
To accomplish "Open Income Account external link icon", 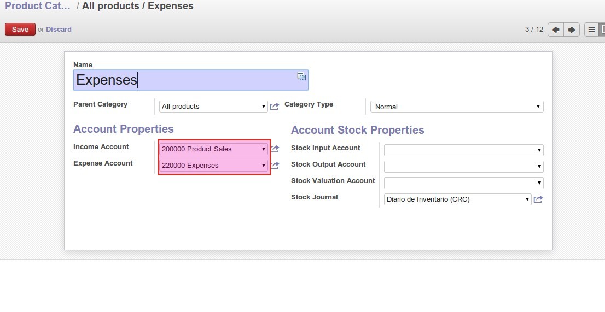I will (x=275, y=149).
